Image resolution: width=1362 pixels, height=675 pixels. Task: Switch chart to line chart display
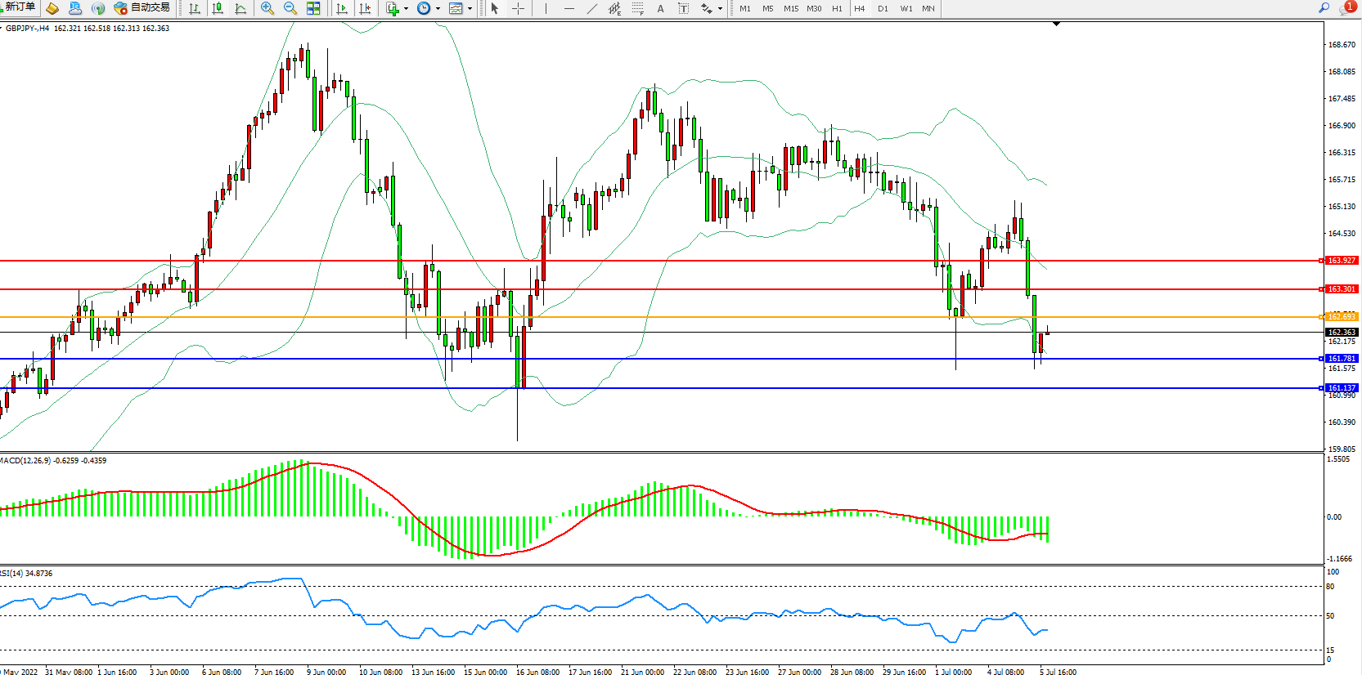tap(240, 8)
